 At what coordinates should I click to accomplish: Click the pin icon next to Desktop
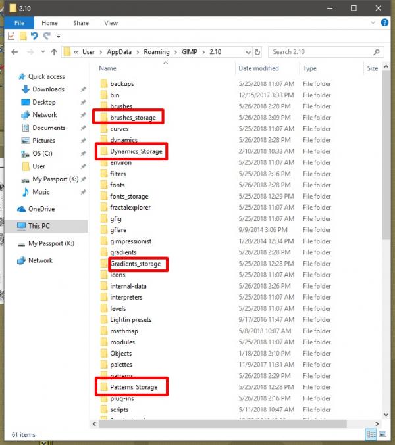(83, 102)
